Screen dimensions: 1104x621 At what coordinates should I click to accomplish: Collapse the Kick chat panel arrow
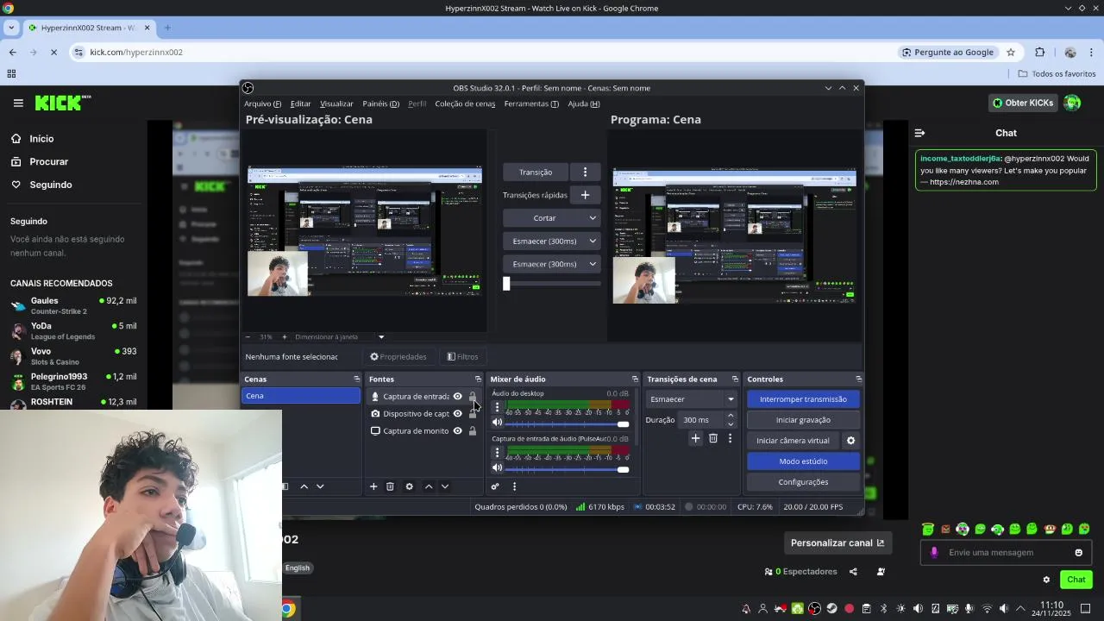pyautogui.click(x=919, y=133)
